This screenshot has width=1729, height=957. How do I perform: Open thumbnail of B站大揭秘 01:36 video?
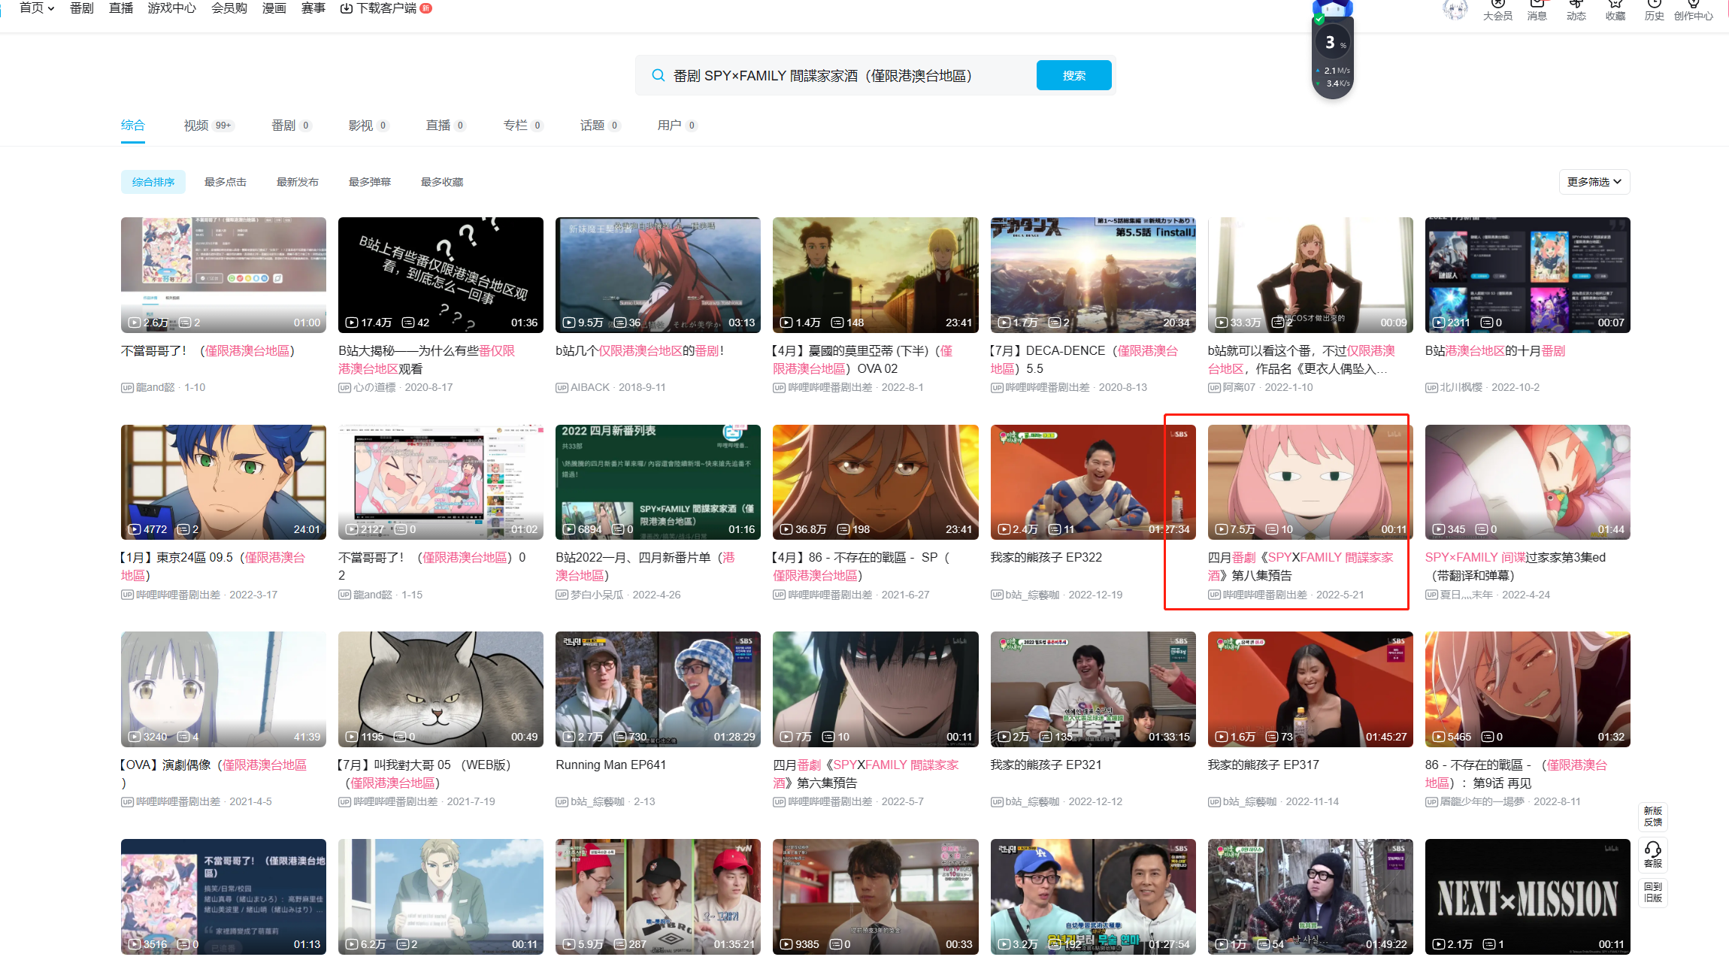click(x=441, y=275)
